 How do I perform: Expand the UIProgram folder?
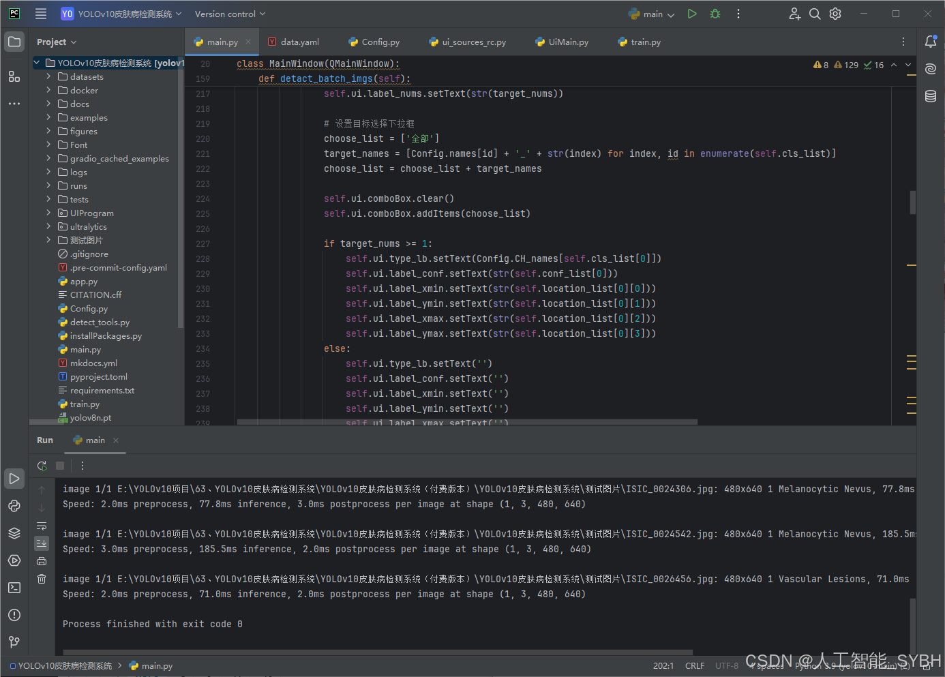[x=48, y=213]
